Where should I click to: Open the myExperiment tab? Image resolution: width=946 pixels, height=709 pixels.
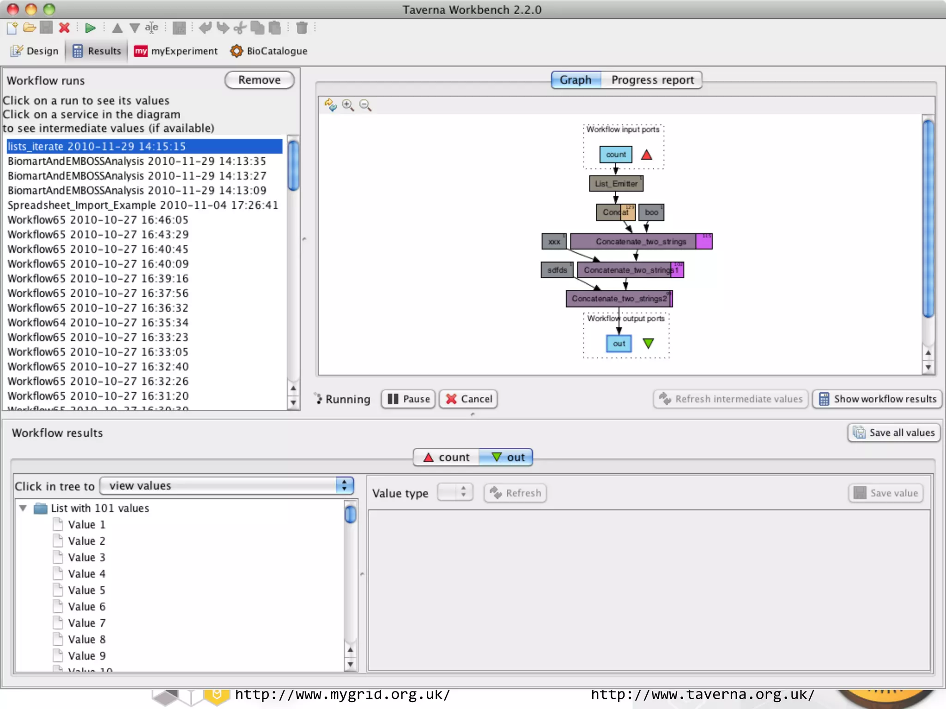click(176, 51)
